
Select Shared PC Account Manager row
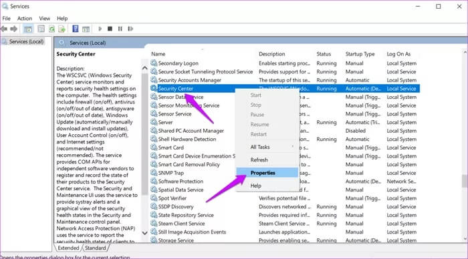pos(285,131)
